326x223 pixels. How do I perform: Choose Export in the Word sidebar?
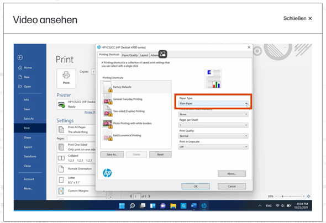28,147
